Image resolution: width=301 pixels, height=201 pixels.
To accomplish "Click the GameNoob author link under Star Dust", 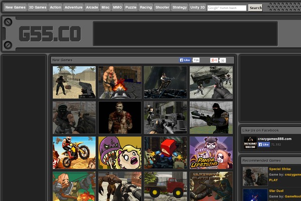I will click(x=293, y=196).
